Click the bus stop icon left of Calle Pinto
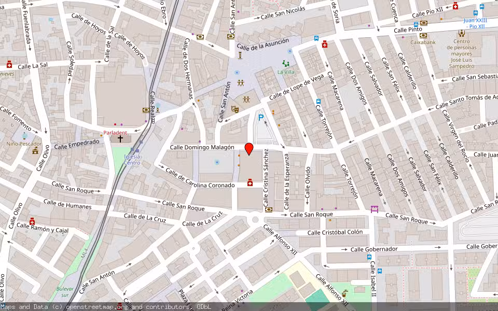Image resolution: width=498 pixels, height=311 pixels. click(416, 24)
